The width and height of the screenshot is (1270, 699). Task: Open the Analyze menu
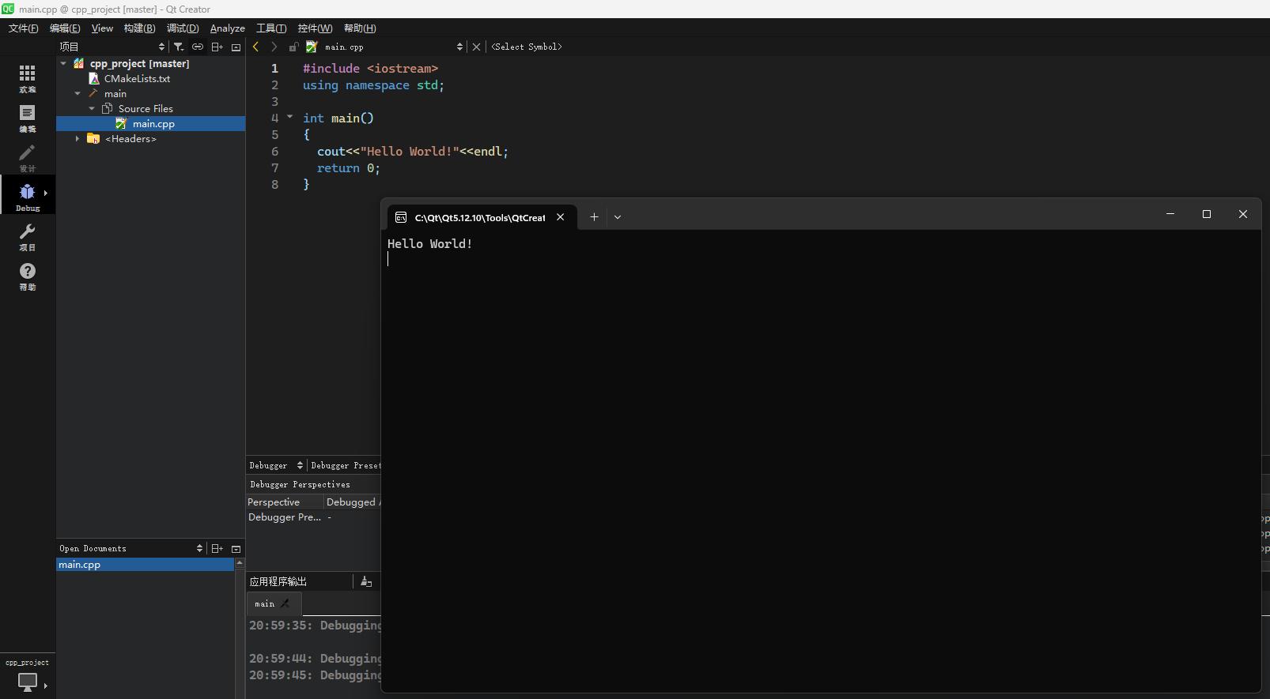click(227, 28)
